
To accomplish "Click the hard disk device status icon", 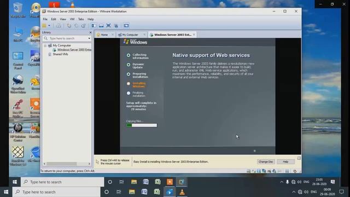I will point(248,171).
